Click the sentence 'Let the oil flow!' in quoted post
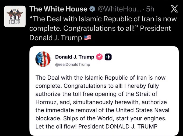Image resolution: width=183 pixels, height=136 pixels. [56, 126]
